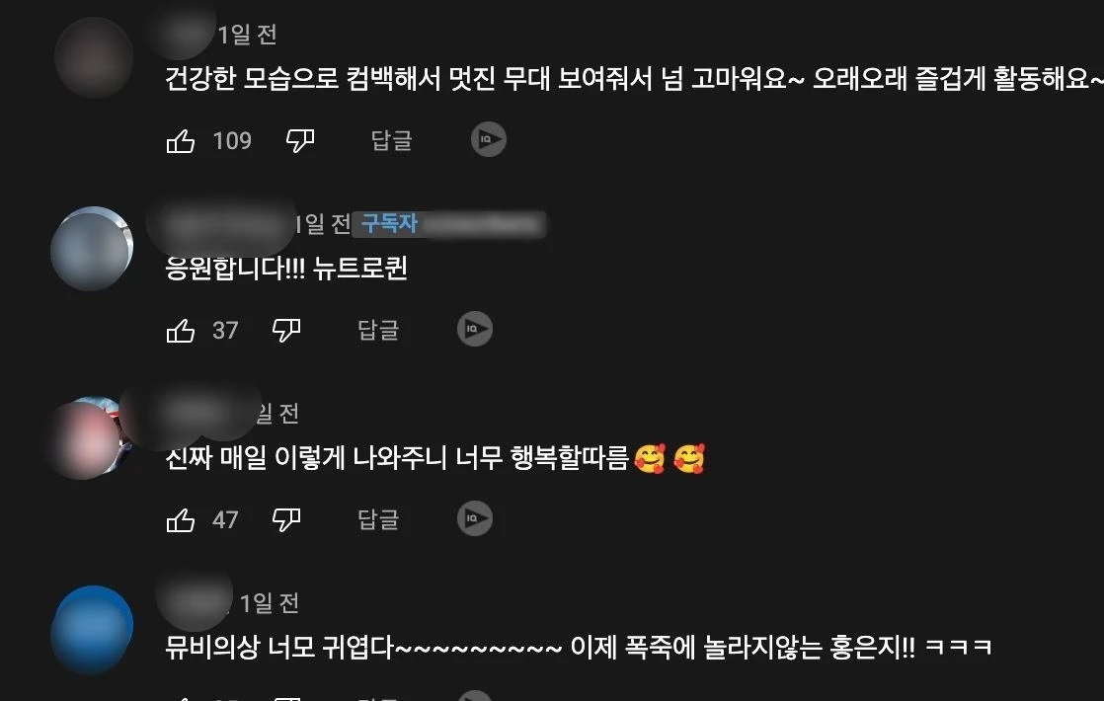
Task: Like the comment with 47 likes
Action: coord(181,520)
